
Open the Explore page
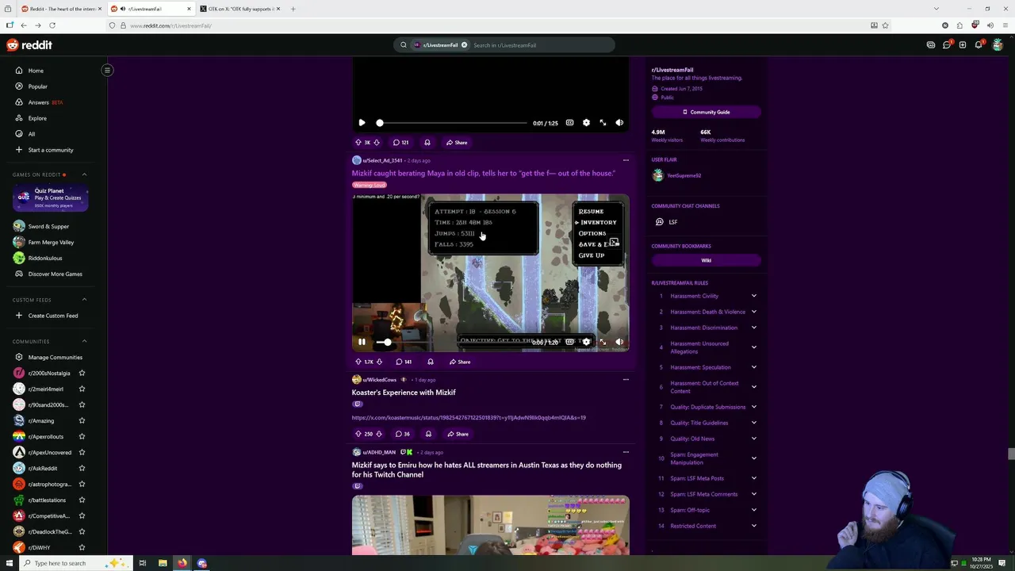[x=37, y=118]
